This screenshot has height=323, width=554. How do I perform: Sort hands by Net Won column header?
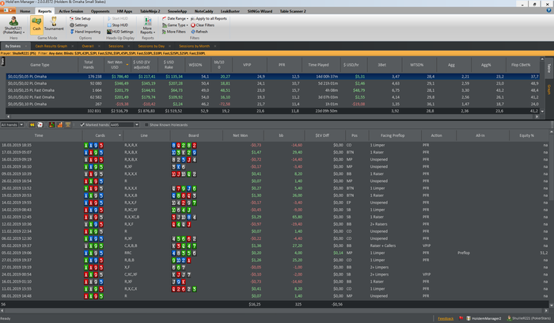pyautogui.click(x=241, y=135)
